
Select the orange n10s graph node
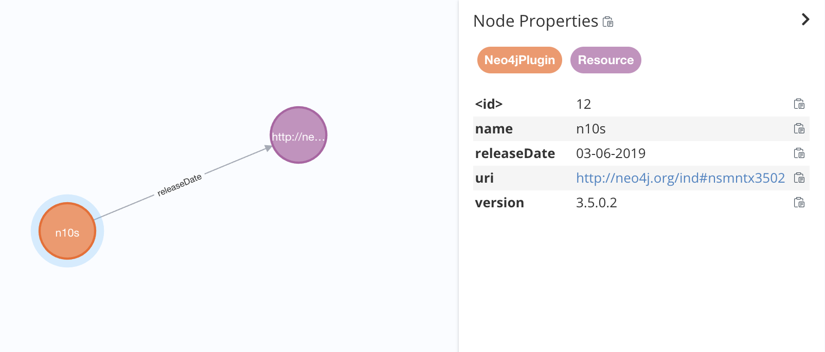tap(67, 231)
